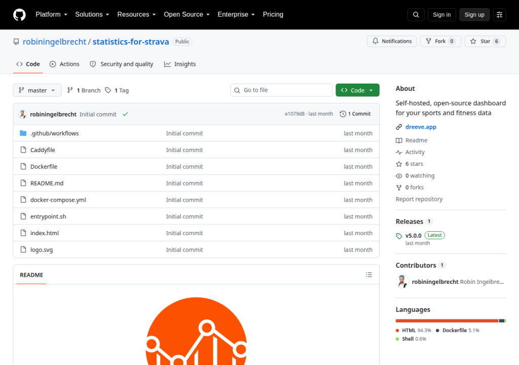The image size is (519, 365).
Task: Select the README tab header
Action: pyautogui.click(x=31, y=275)
